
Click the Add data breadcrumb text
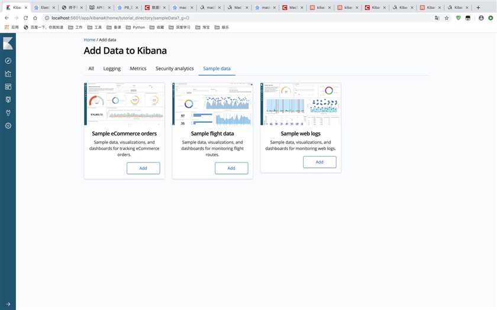point(108,40)
